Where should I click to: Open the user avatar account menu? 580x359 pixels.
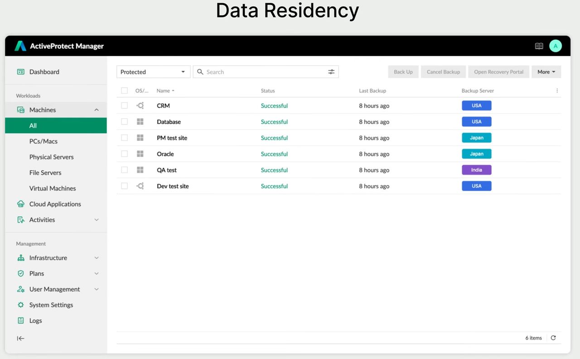556,46
